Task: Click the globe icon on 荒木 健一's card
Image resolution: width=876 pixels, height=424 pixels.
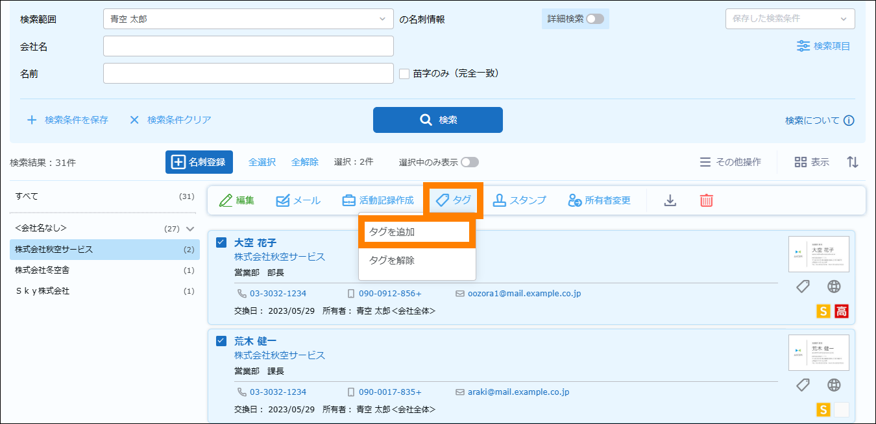Action: pyautogui.click(x=834, y=385)
